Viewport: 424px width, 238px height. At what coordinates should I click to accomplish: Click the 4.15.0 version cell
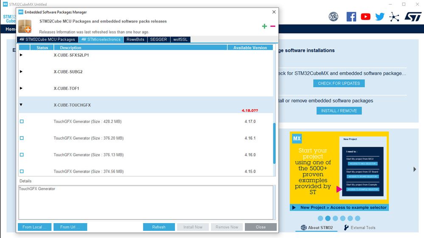click(250, 171)
